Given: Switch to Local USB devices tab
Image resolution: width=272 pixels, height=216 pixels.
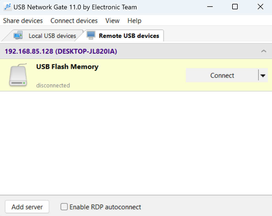Looking at the screenshot, I should [43, 36].
